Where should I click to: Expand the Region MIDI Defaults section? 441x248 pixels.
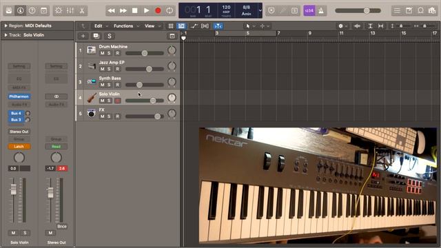click(x=6, y=25)
